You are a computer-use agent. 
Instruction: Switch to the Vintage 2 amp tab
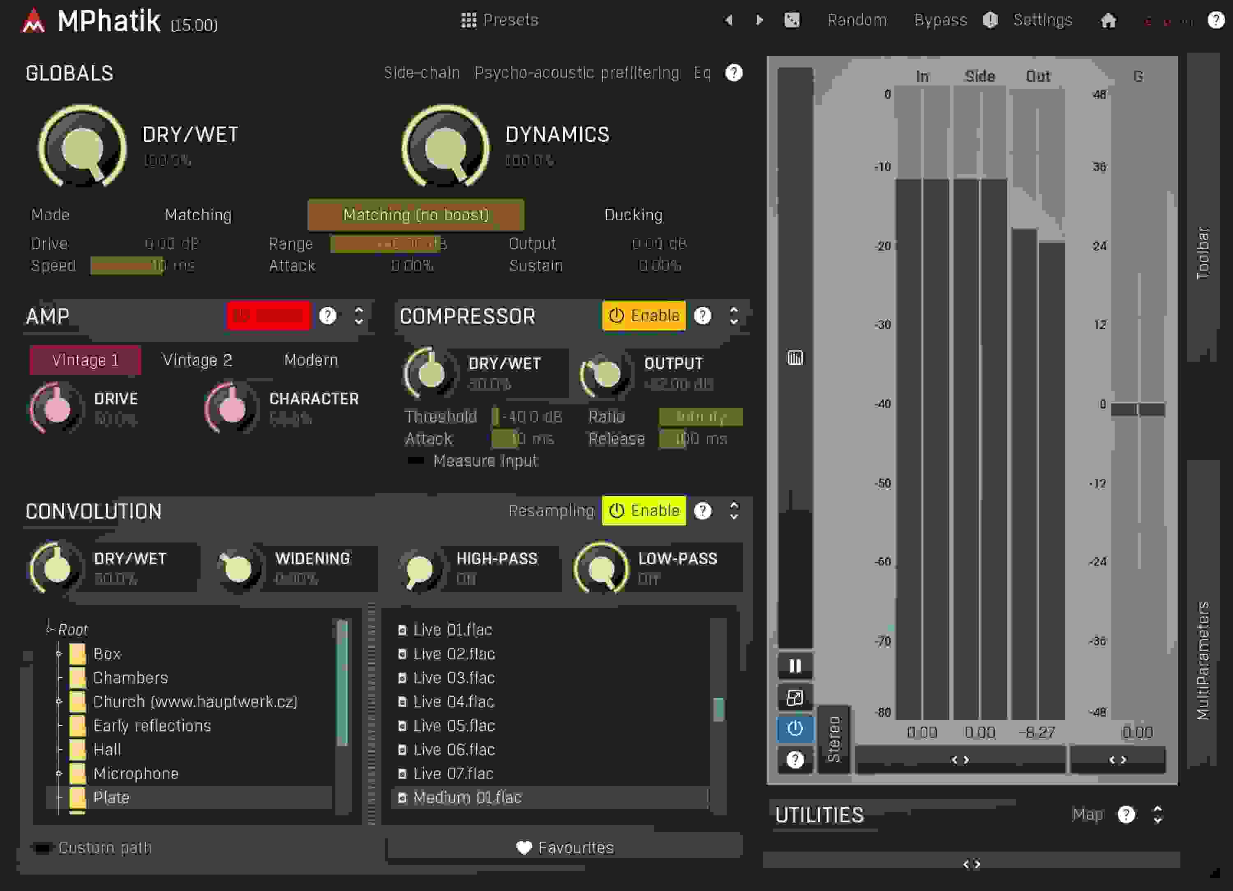197,359
